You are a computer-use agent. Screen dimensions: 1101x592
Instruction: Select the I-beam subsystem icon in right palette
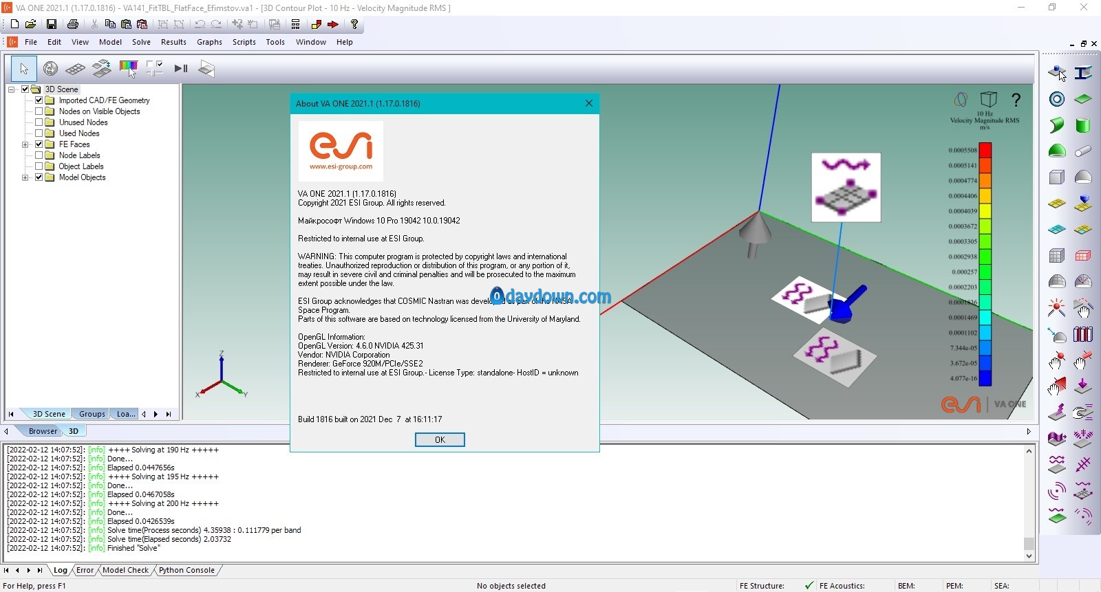(1083, 72)
